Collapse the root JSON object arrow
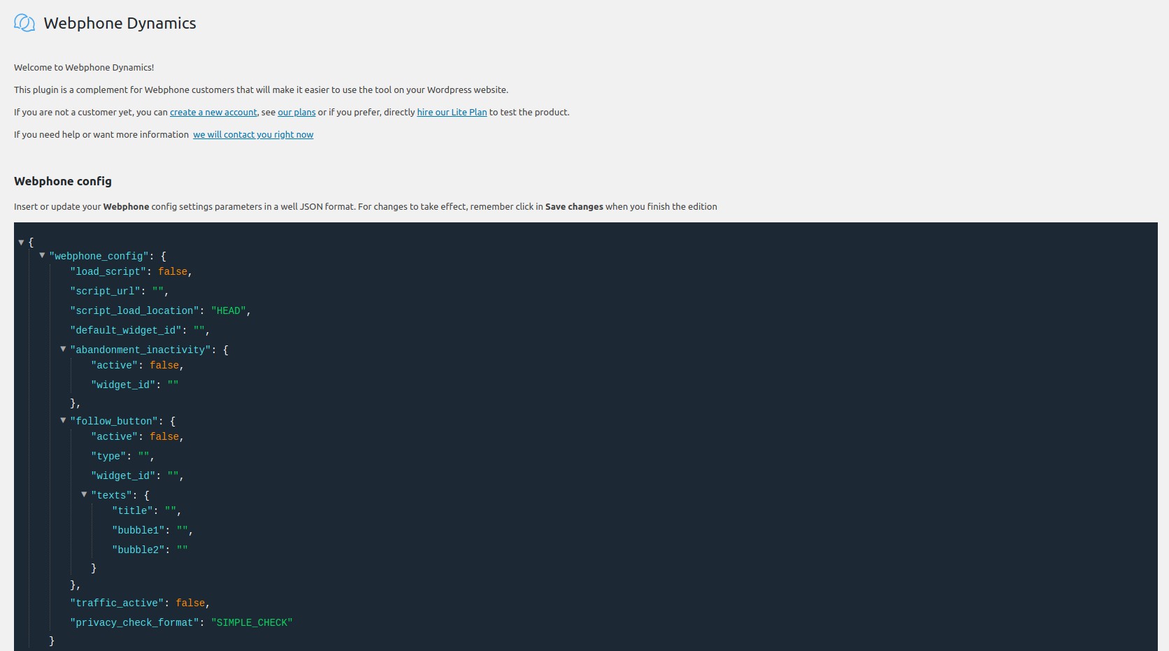The image size is (1169, 651). tap(21, 242)
